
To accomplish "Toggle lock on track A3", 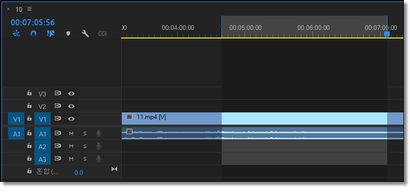I will (29, 158).
